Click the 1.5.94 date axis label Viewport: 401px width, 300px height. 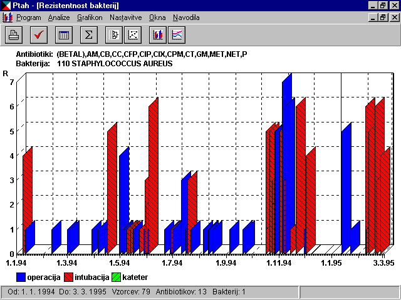[x=120, y=262]
